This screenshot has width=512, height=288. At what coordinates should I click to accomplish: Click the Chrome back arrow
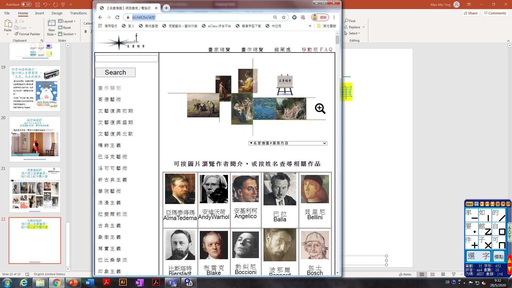pos(100,17)
